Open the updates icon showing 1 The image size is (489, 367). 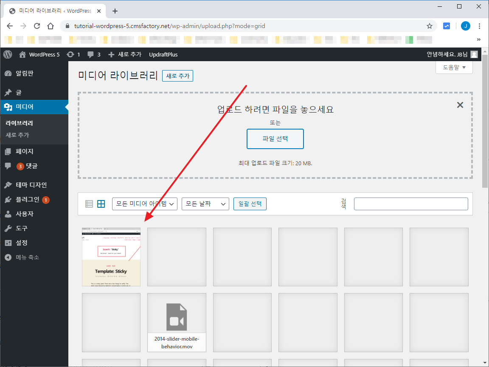pos(73,54)
